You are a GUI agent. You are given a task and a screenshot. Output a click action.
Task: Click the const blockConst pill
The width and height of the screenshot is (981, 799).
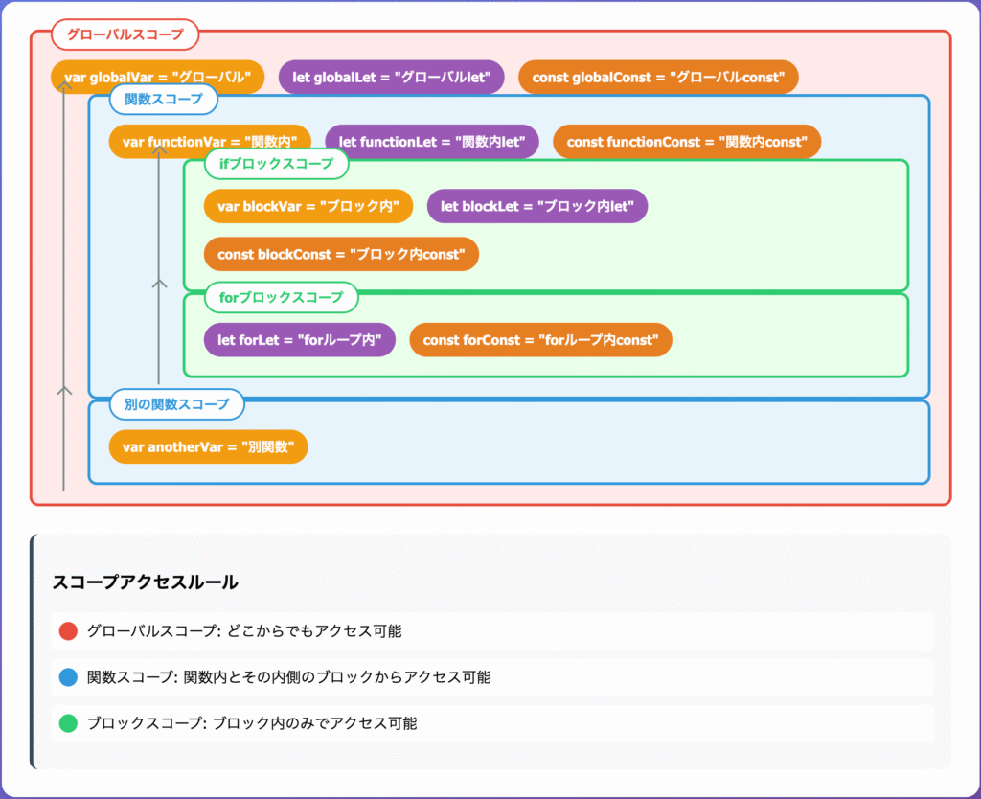pos(341,254)
